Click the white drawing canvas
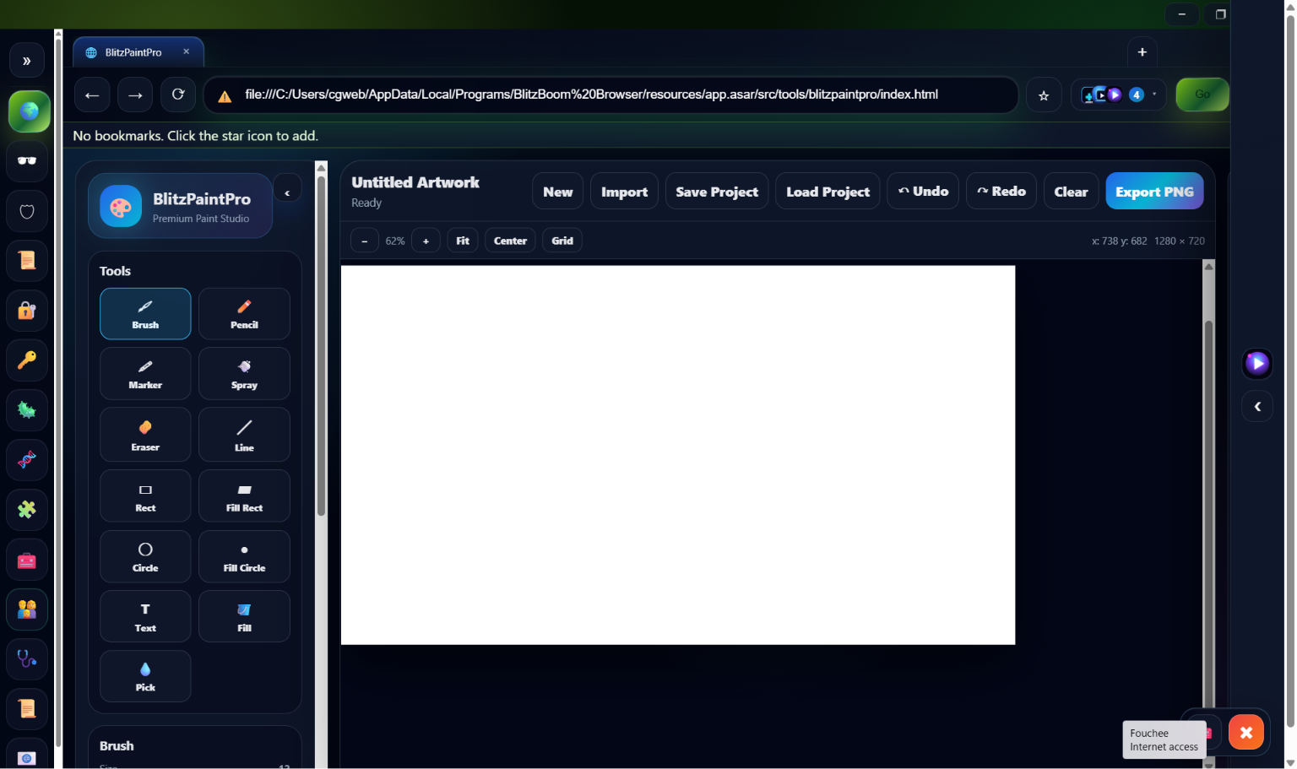Image resolution: width=1297 pixels, height=769 pixels. [x=678, y=455]
